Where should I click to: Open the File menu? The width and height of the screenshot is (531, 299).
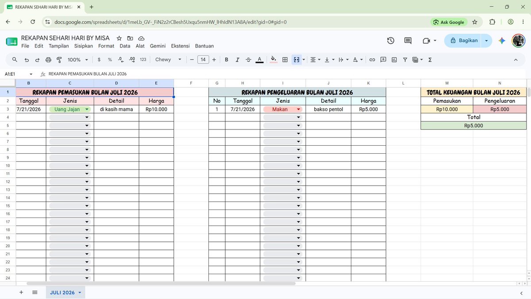[x=25, y=46]
